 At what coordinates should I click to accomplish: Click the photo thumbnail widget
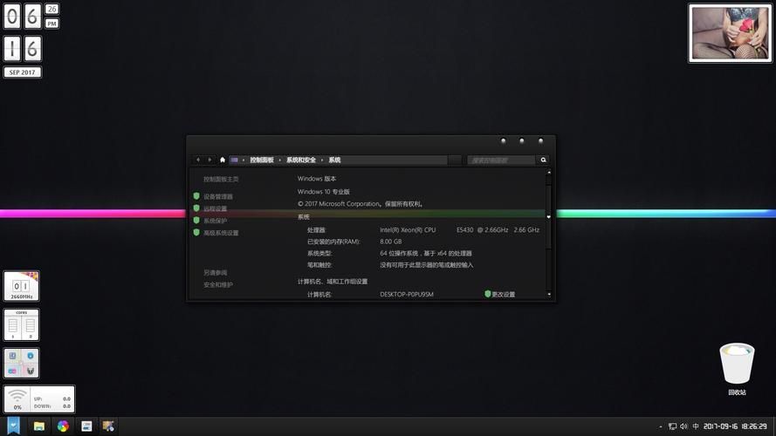click(730, 34)
